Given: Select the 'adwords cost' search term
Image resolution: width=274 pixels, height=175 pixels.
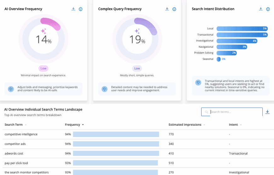Looking at the screenshot, I should [x=14, y=153].
